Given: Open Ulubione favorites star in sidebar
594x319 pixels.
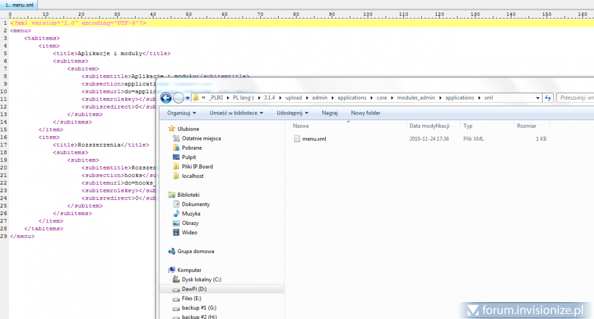Looking at the screenshot, I should [x=172, y=129].
